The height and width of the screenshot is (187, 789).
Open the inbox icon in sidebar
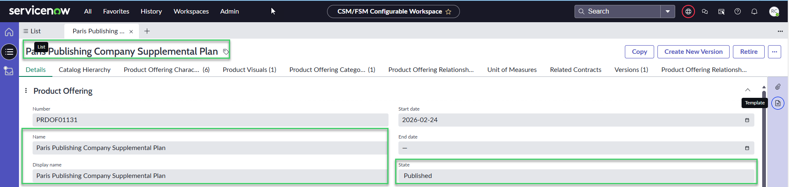[9, 71]
